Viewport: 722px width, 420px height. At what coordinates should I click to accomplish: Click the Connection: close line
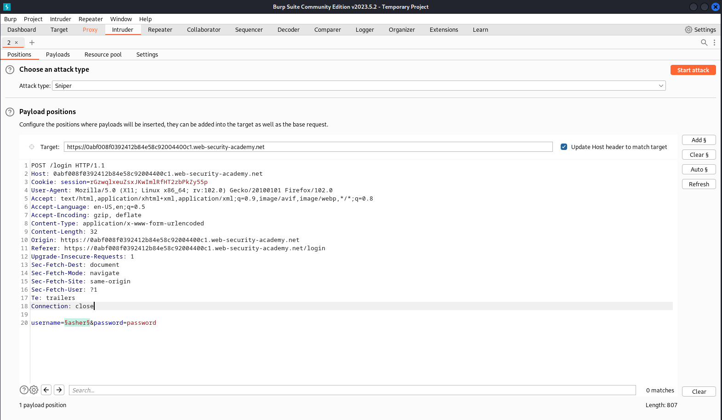(x=63, y=306)
